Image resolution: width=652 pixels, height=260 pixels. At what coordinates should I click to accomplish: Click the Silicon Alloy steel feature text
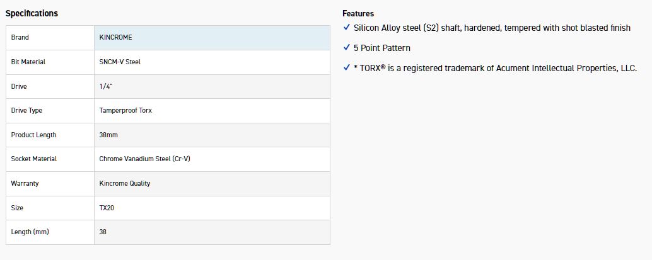click(x=492, y=28)
